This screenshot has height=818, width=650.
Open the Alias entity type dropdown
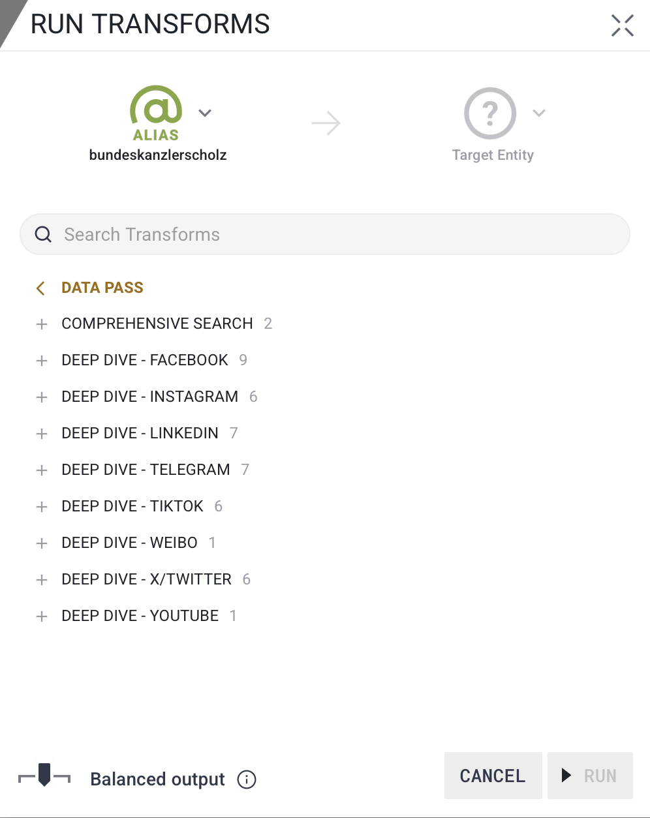[205, 113]
